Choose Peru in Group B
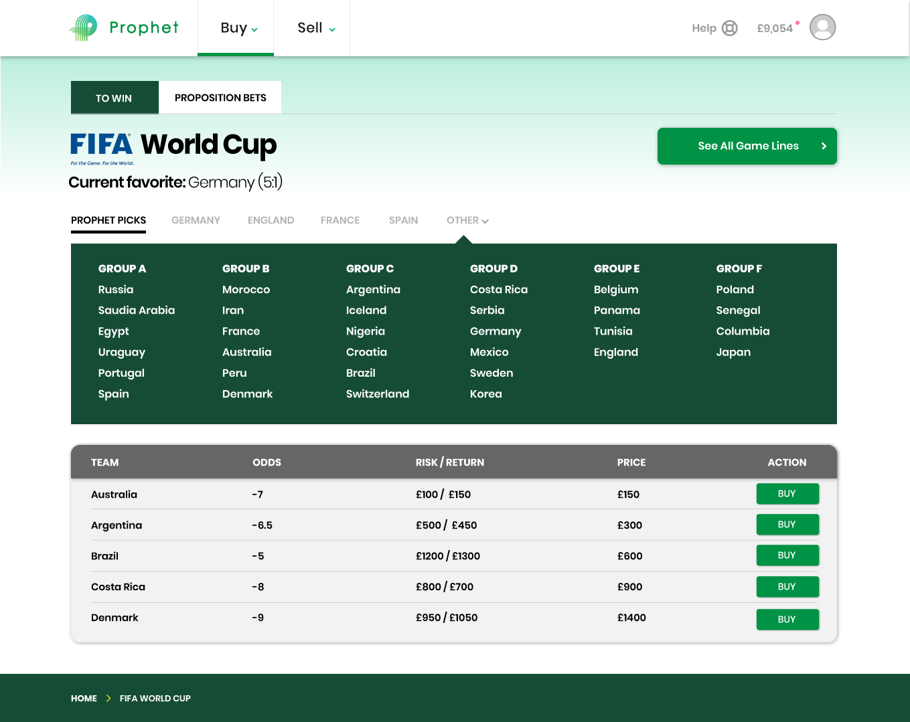This screenshot has width=910, height=722. (234, 373)
